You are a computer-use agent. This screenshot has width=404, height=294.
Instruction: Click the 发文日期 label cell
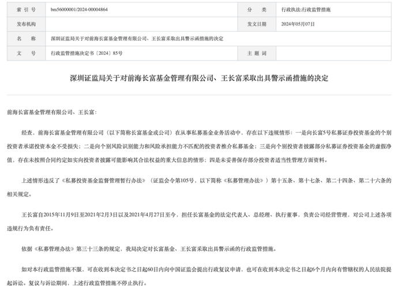coord(257,24)
